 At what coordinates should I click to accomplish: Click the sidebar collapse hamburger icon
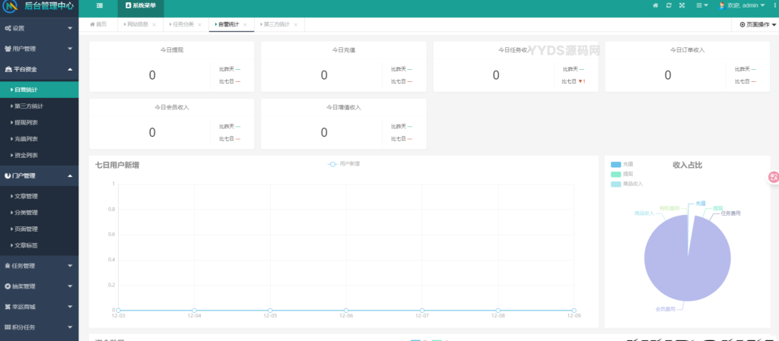pos(99,5)
